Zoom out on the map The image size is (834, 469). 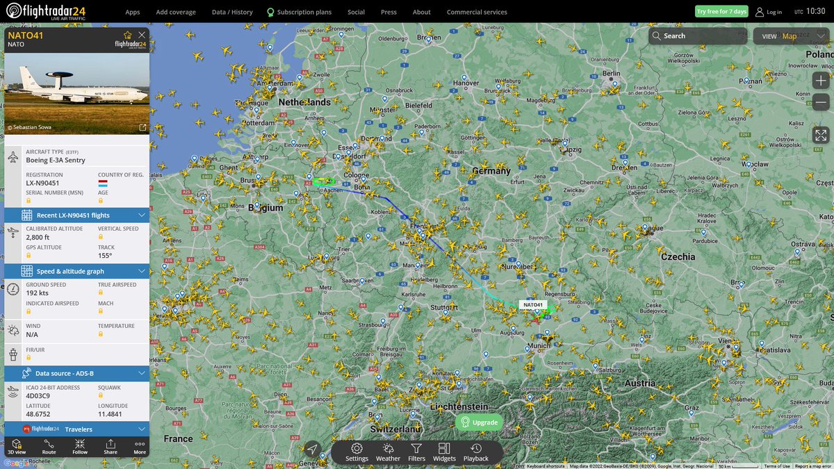point(821,103)
